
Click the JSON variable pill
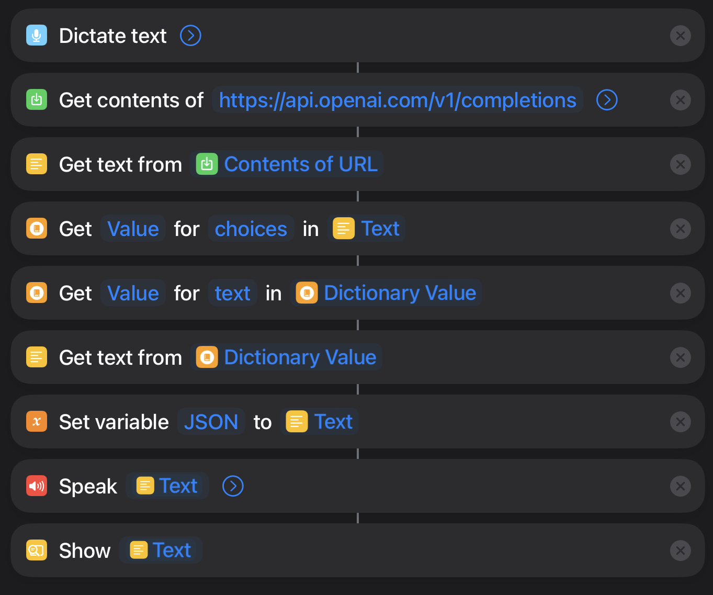(x=211, y=422)
